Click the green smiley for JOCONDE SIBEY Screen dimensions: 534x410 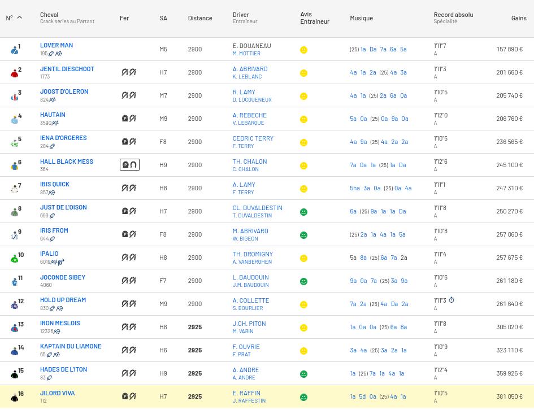(x=303, y=281)
